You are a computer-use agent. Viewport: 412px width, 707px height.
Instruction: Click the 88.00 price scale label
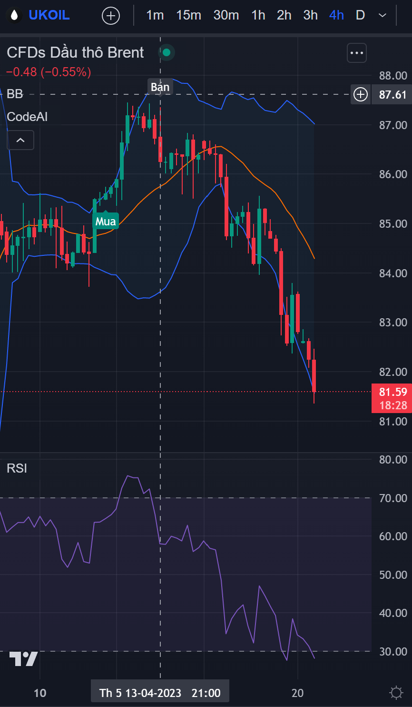393,76
